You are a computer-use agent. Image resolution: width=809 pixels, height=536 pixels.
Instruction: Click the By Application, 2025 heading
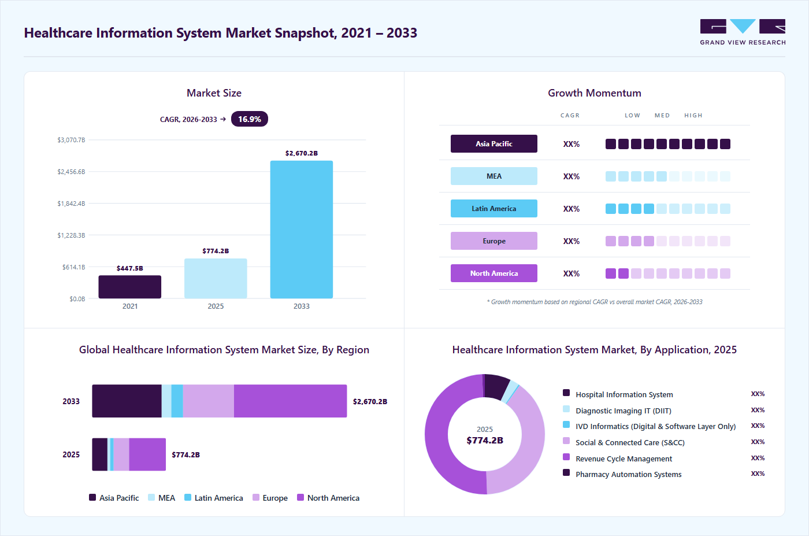[595, 350]
